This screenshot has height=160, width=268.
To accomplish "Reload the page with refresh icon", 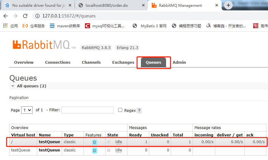I will [x=25, y=16].
